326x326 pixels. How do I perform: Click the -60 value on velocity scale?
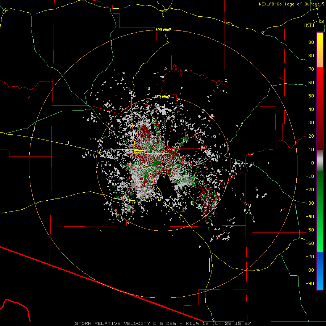click(310, 243)
